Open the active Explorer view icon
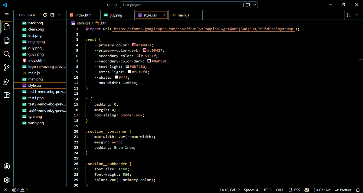The width and height of the screenshot is (363, 193). (x=7, y=27)
